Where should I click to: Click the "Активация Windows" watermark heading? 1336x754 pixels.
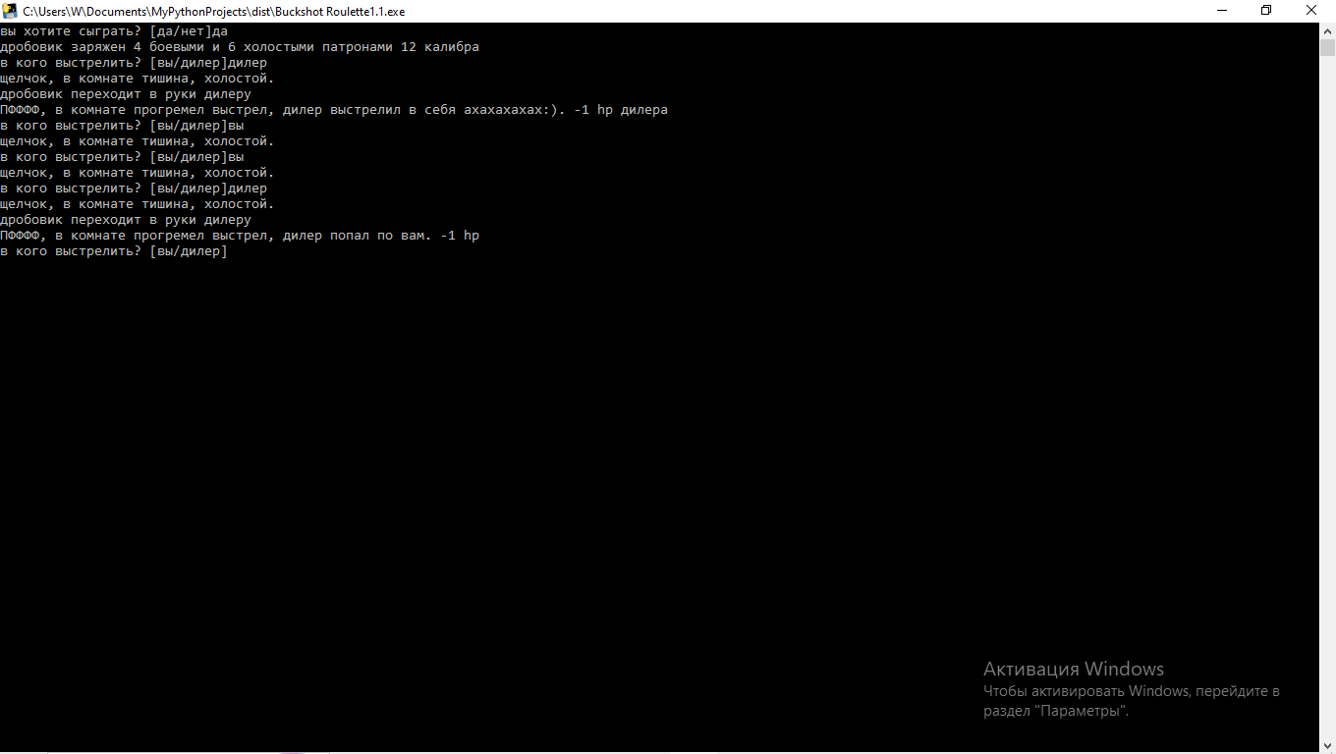[x=1074, y=670]
